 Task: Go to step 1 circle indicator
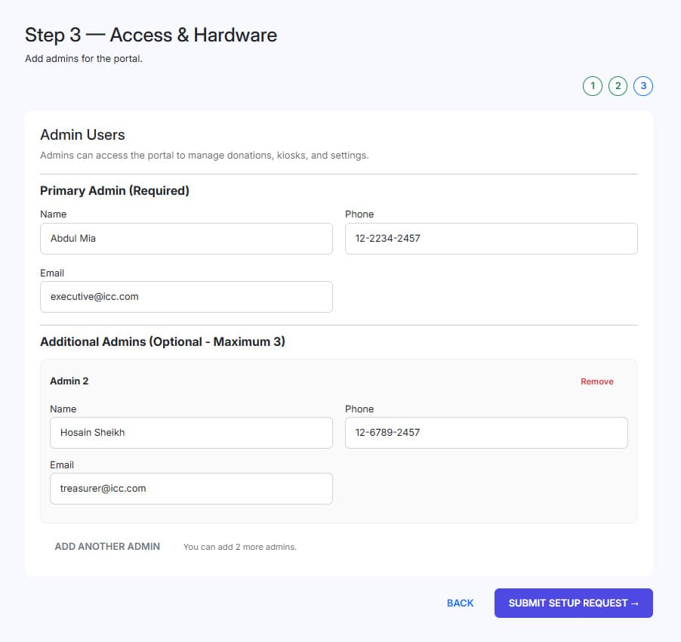click(593, 86)
